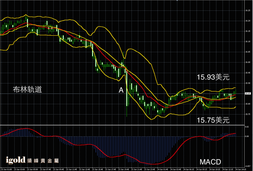Click the 16.00 price axis label
This screenshot has width=253, height=171.
point(247,62)
